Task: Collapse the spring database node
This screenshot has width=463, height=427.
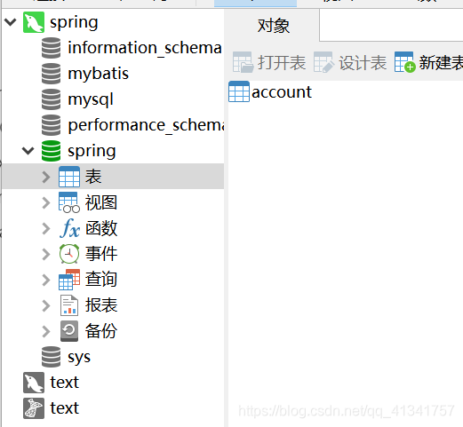Action: 28,151
